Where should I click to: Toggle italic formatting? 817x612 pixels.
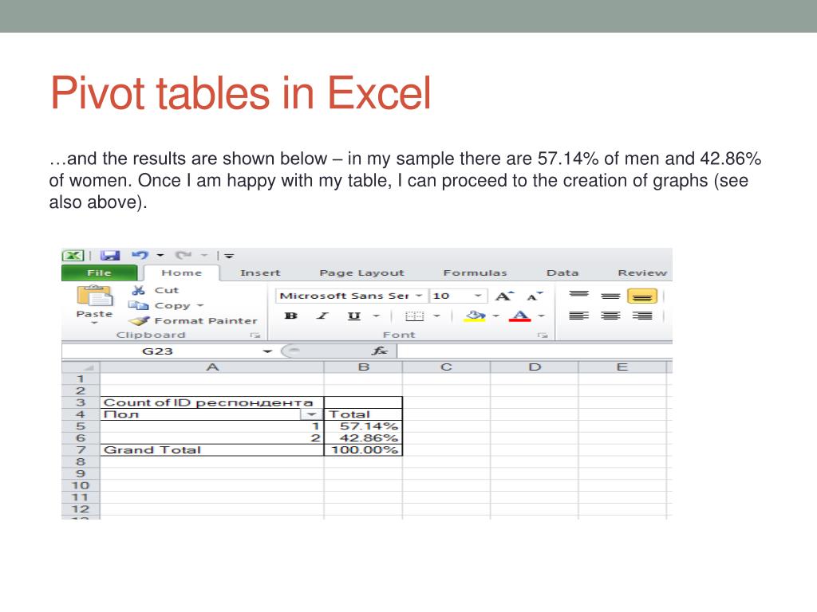coord(322,316)
